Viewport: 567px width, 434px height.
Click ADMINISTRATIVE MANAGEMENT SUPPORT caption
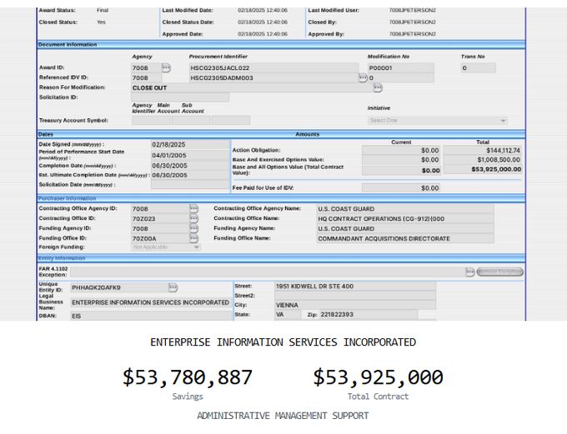[x=283, y=416]
